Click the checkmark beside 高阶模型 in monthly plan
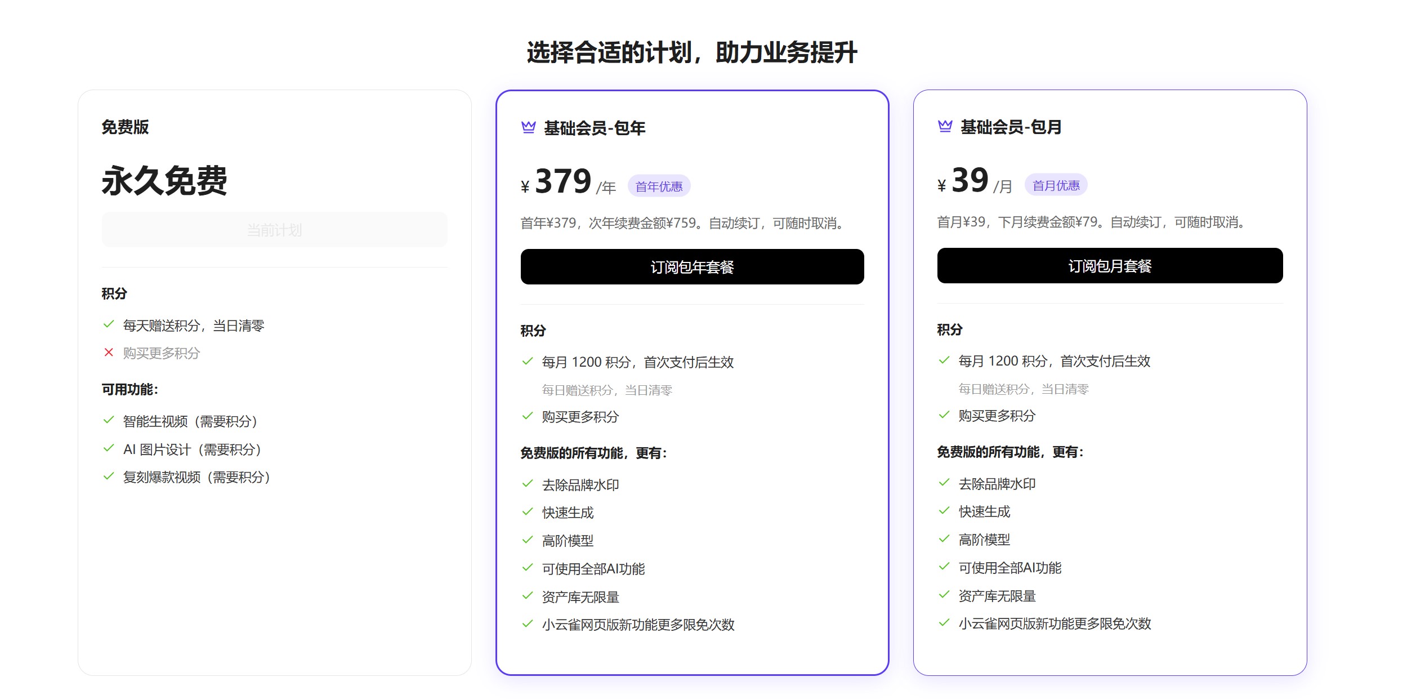The image size is (1416, 699). pos(944,539)
